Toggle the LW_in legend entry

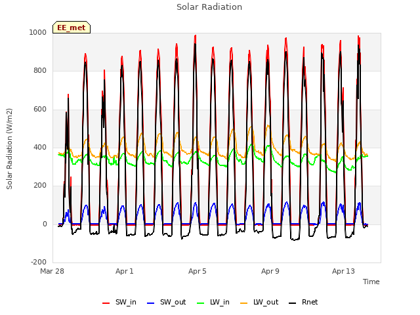click(x=213, y=302)
